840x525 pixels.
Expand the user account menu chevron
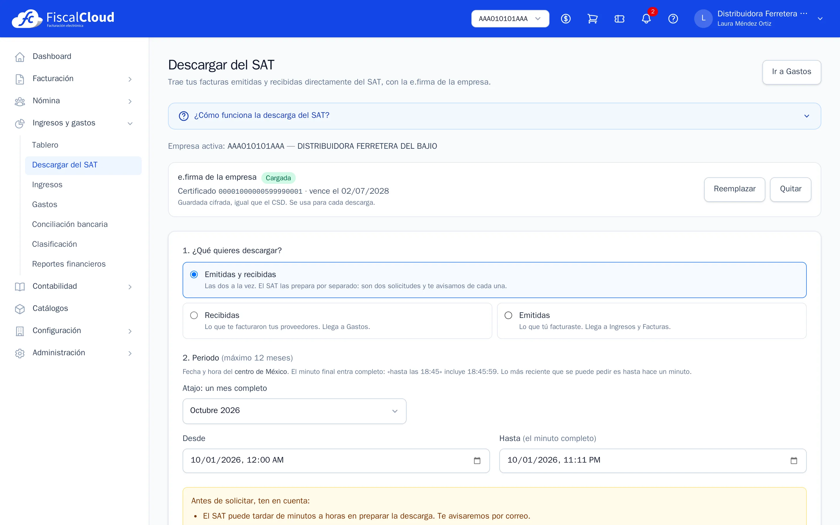click(x=820, y=19)
